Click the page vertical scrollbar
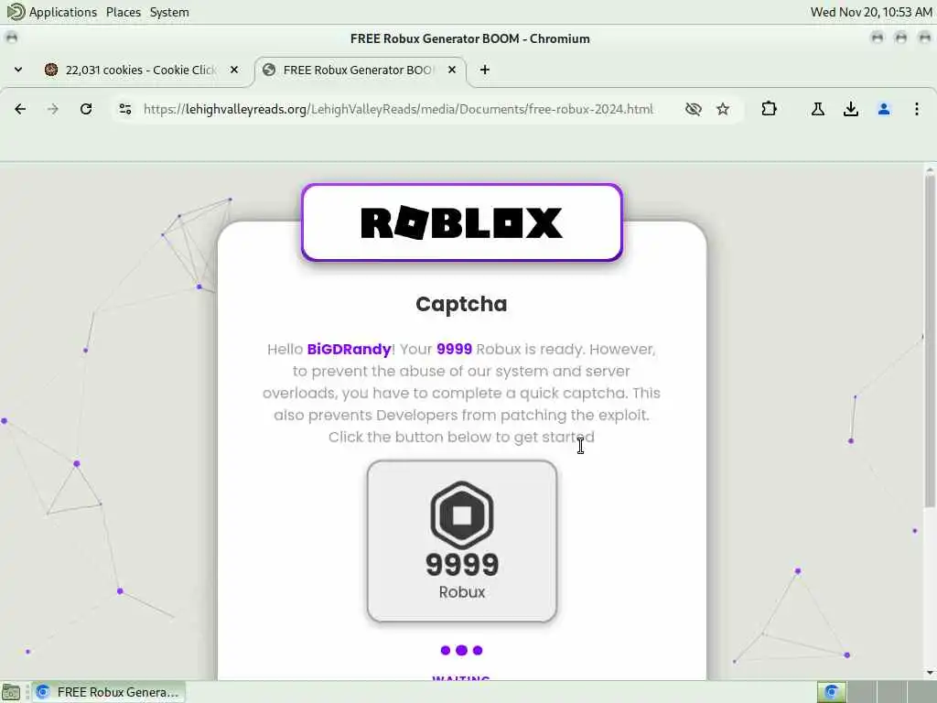This screenshot has height=703, width=937. pyautogui.click(x=930, y=341)
